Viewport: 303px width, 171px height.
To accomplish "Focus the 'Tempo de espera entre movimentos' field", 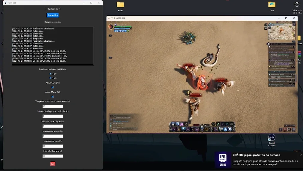I will click(53, 106).
